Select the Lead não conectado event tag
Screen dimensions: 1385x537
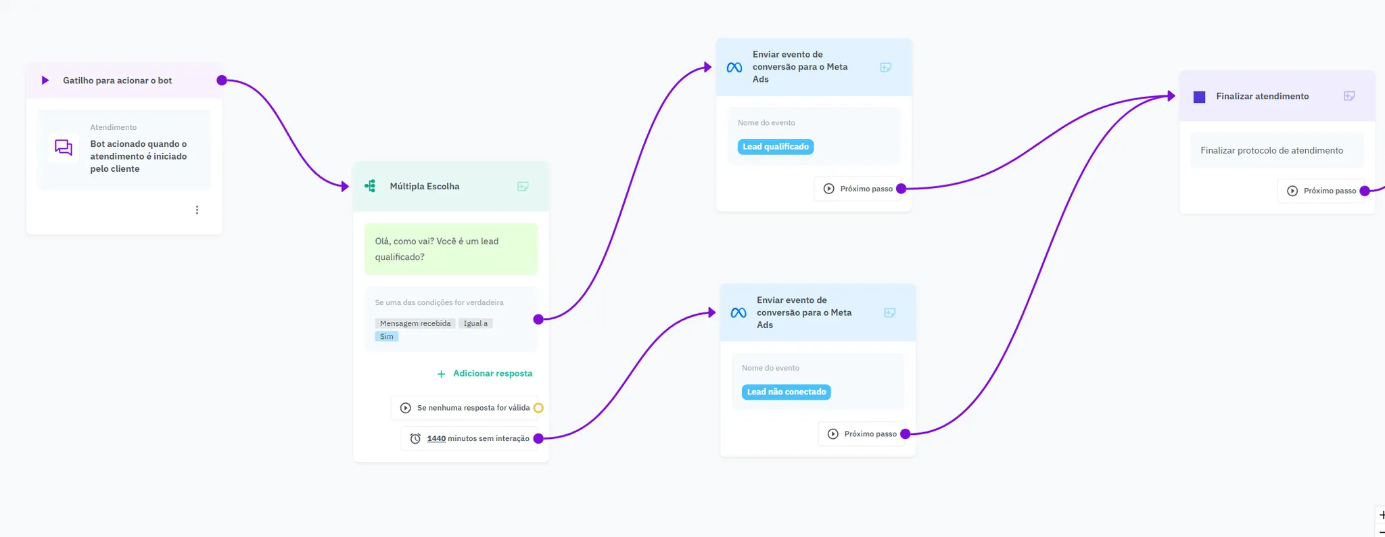(x=786, y=392)
